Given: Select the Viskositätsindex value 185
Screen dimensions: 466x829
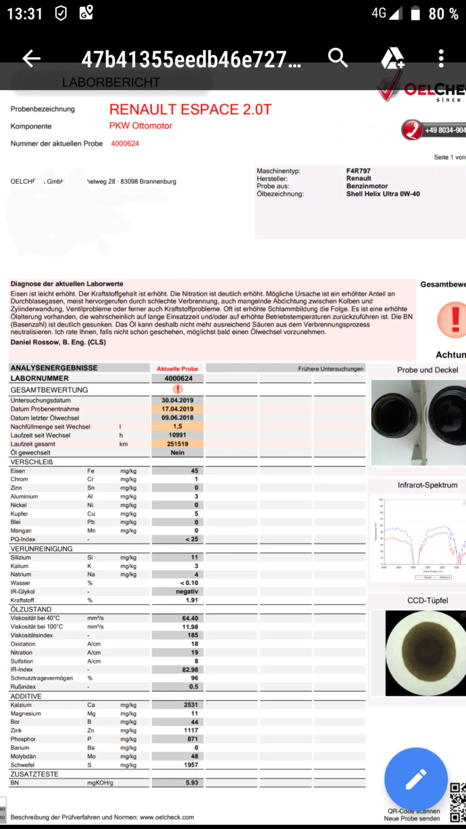Looking at the screenshot, I should click(193, 636).
